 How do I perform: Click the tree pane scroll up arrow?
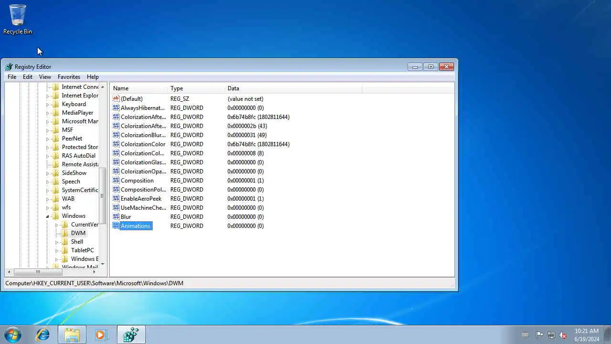tap(103, 87)
